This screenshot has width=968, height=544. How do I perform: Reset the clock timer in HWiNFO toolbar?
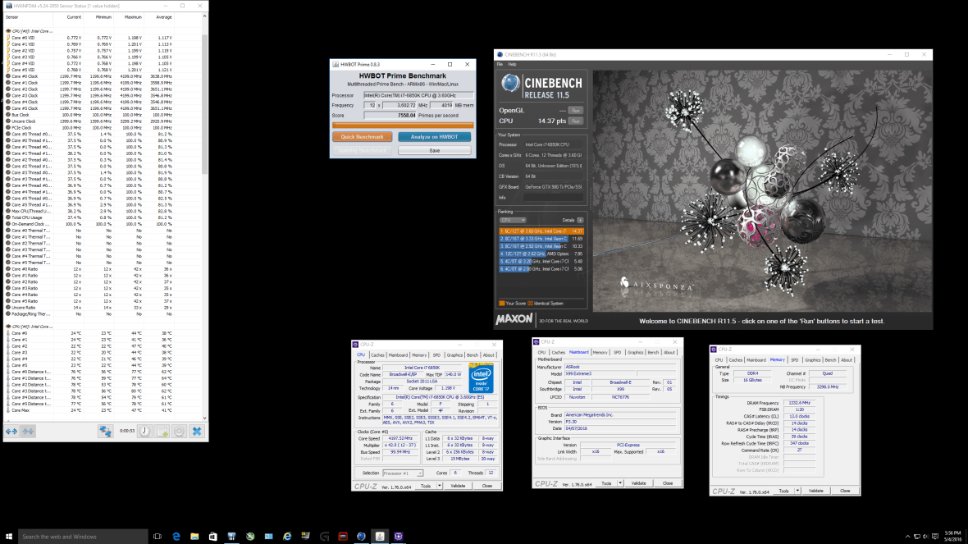click(144, 430)
